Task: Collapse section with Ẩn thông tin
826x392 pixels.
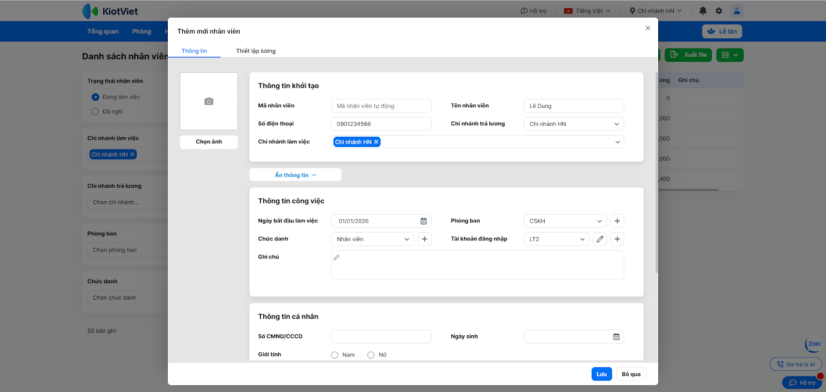Action: coord(295,175)
